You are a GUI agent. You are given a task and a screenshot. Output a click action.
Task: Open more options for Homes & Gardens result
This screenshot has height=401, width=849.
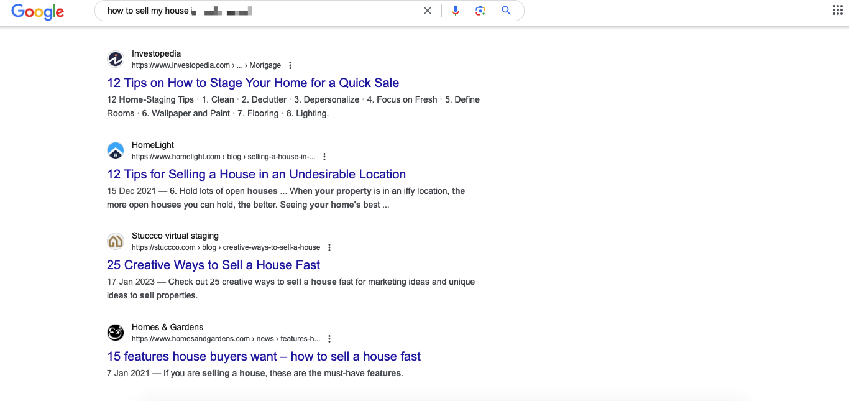[x=329, y=339]
